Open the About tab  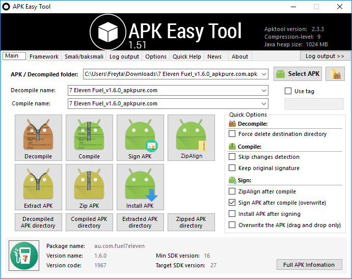pyautogui.click(x=240, y=57)
